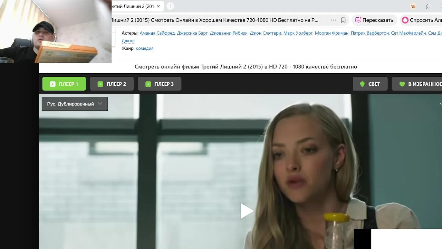The image size is (442, 249).
Task: Click the heading Смотреть онлайн фильм Третий Лишний 2
Action: (246, 66)
